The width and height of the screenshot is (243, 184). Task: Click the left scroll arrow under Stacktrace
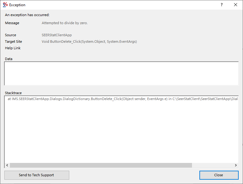tap(7, 165)
